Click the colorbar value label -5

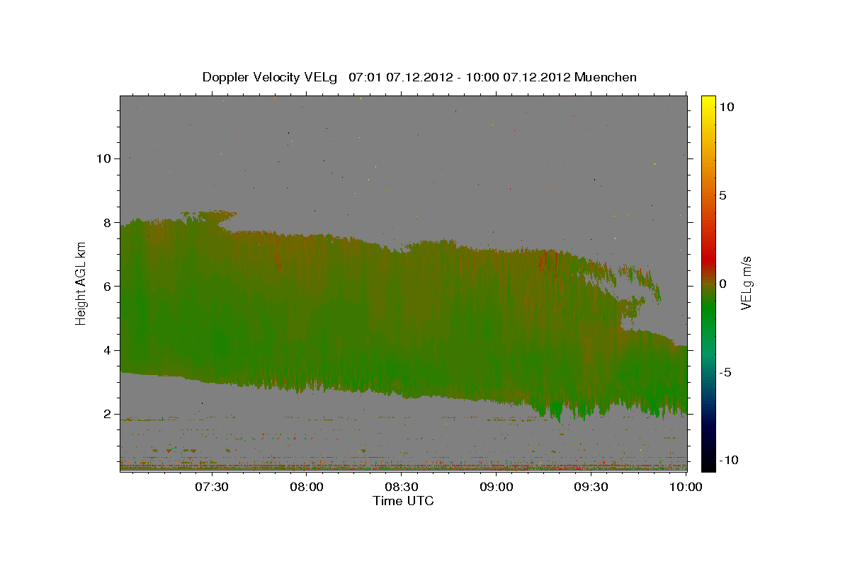725,371
